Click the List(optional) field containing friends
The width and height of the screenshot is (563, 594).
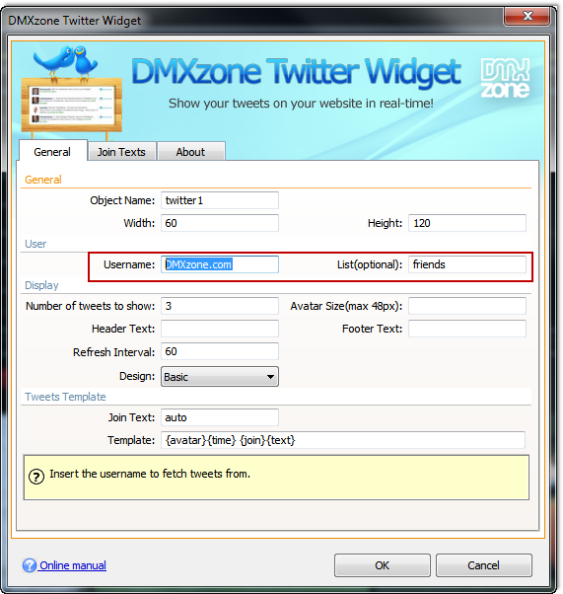coord(466,264)
